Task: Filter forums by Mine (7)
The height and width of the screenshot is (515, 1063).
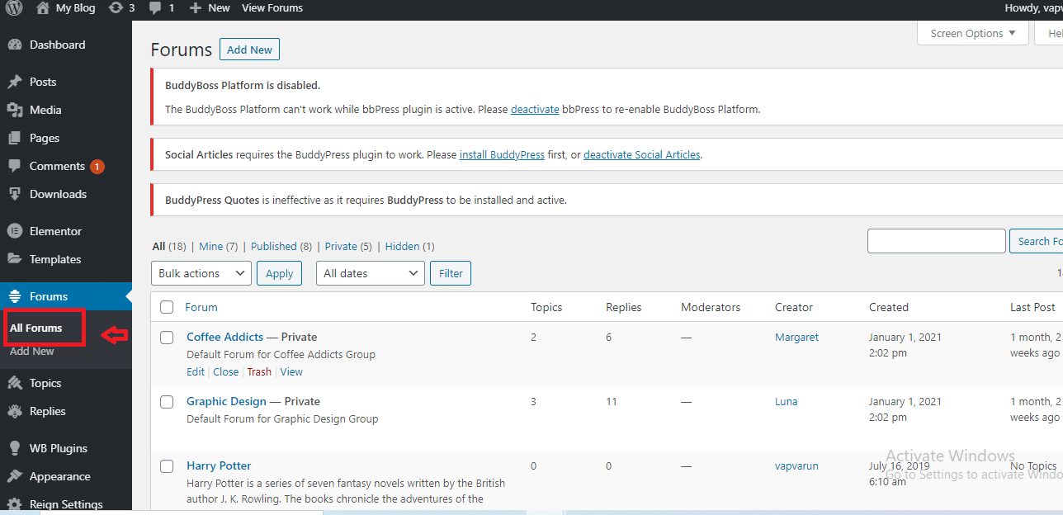Action: tap(218, 246)
